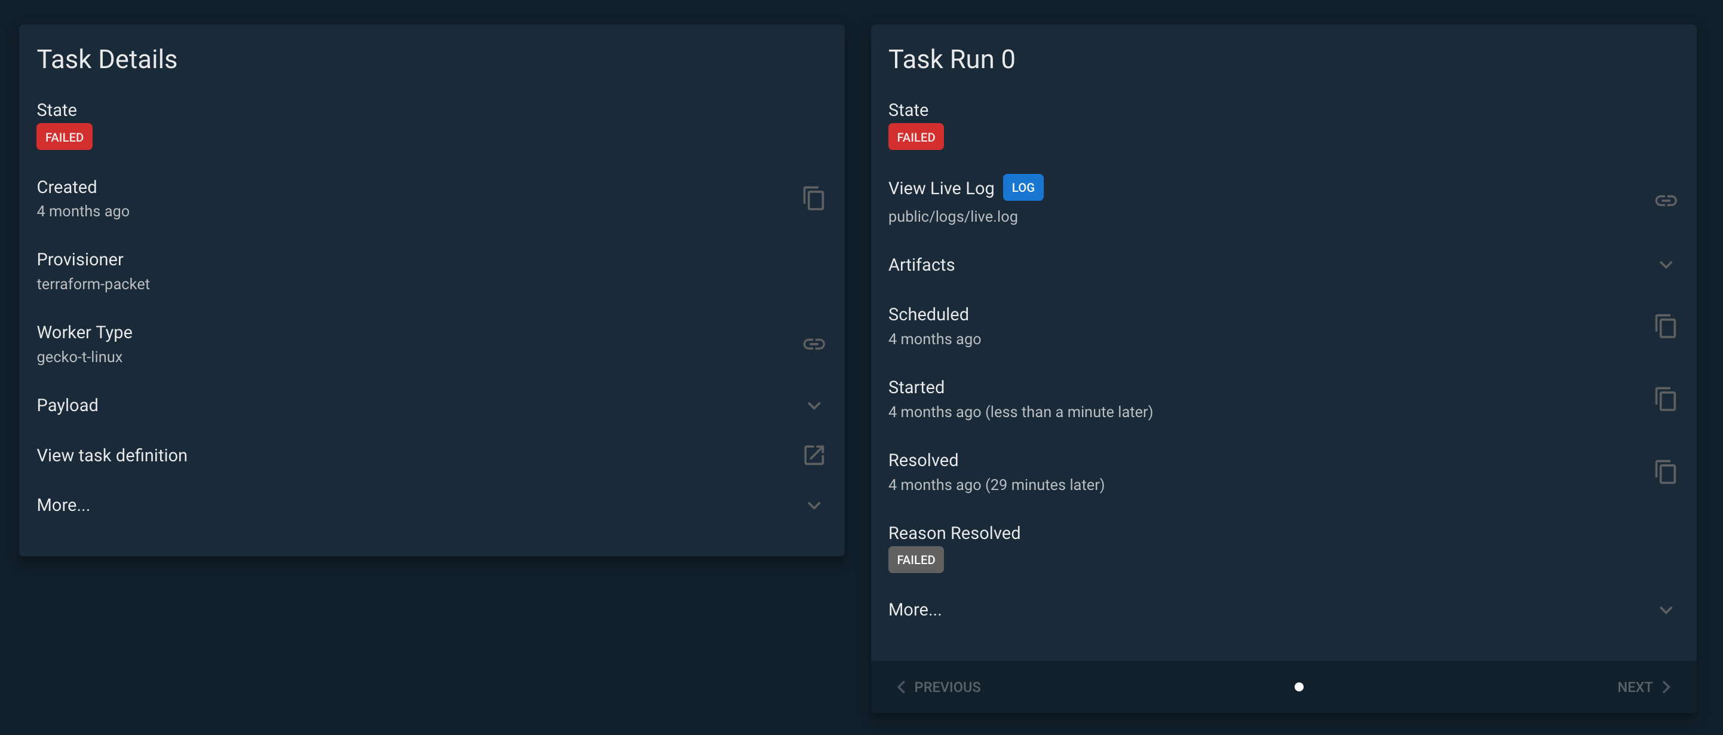Screen dimensions: 1723x735
Task: Open task definition via external link icon
Action: point(813,455)
